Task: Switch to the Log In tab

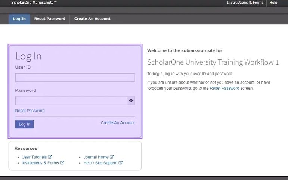Action: click(x=19, y=19)
